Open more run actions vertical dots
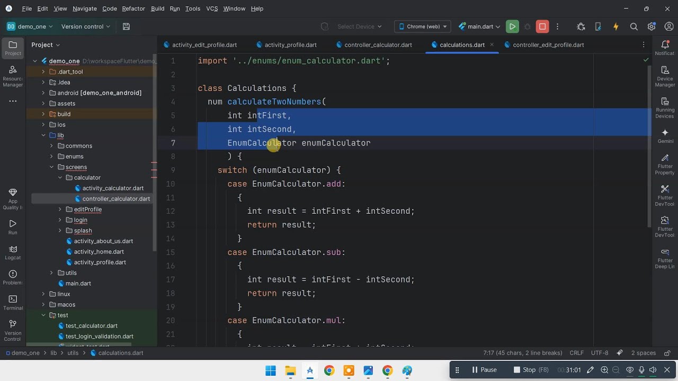The width and height of the screenshot is (678, 381). coord(557,26)
